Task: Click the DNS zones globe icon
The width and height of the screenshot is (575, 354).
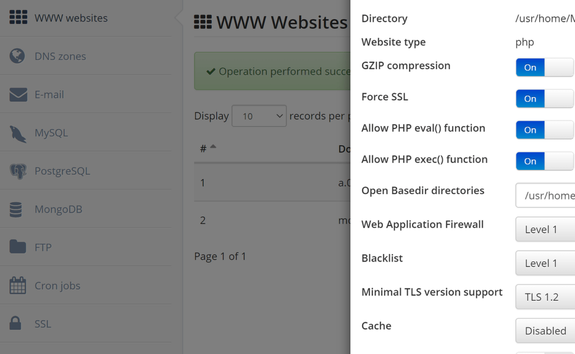Action: pos(17,56)
